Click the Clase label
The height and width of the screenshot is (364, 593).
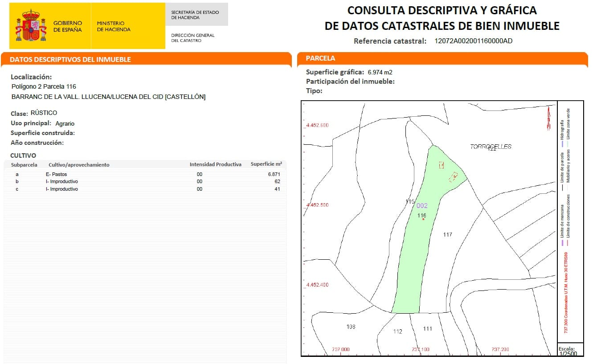tap(20, 114)
